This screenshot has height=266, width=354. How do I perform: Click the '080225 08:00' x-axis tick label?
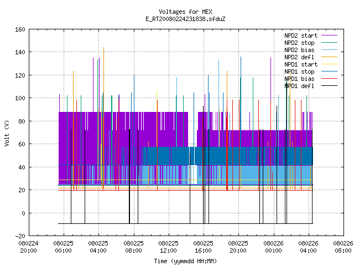[x=134, y=247]
